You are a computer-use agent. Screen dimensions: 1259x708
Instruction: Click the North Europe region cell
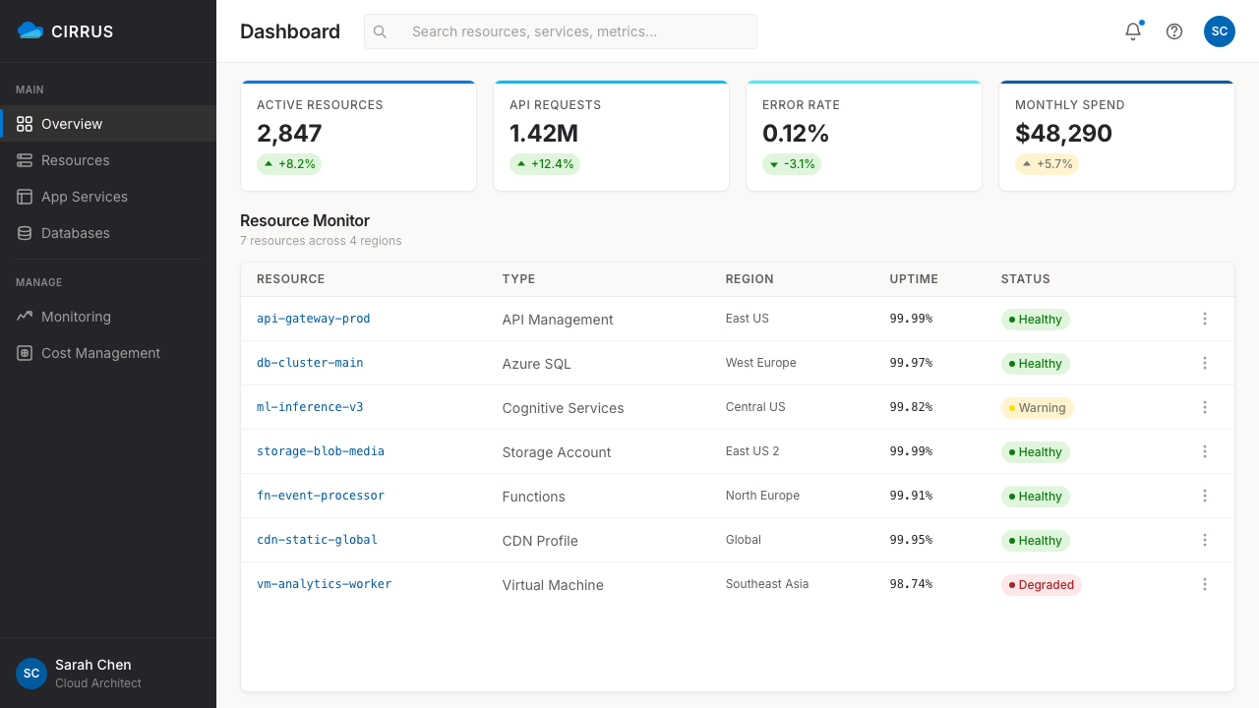(763, 496)
